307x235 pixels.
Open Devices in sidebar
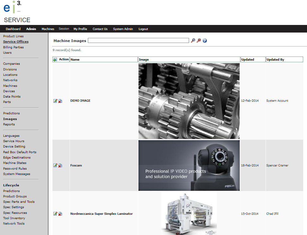click(9, 91)
